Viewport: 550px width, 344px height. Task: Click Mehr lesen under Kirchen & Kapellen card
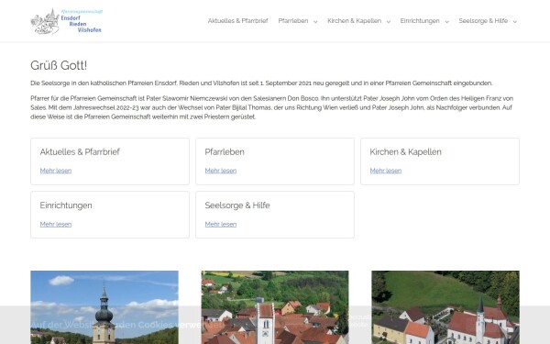coord(386,171)
